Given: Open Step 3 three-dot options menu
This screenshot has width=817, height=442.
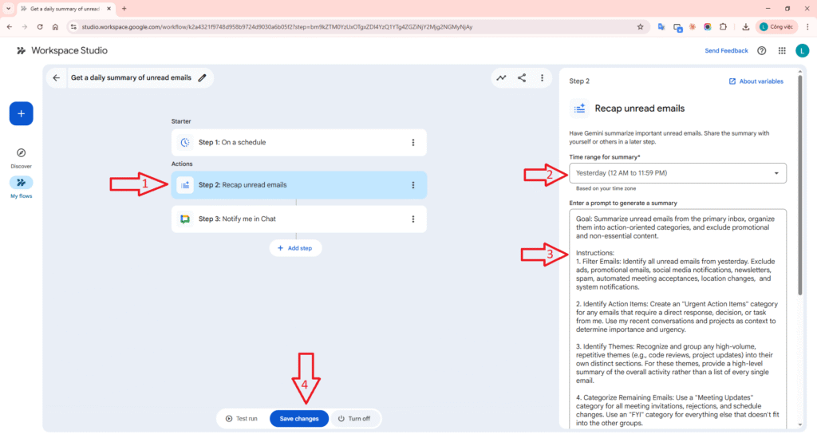Looking at the screenshot, I should pos(412,219).
